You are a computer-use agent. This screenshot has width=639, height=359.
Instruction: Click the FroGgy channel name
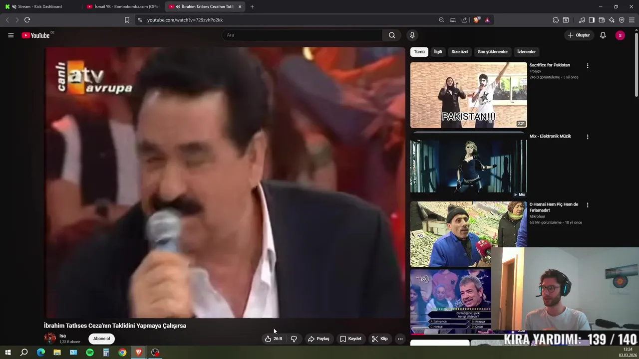pos(535,71)
